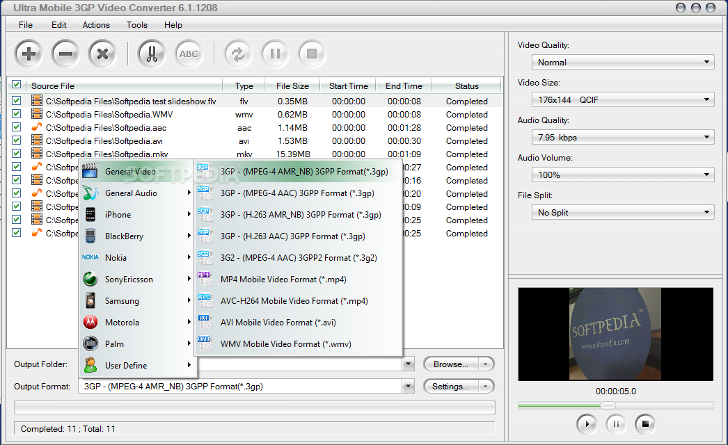Click the toolbar pause conversion icon
The image size is (728, 445).
(x=275, y=54)
